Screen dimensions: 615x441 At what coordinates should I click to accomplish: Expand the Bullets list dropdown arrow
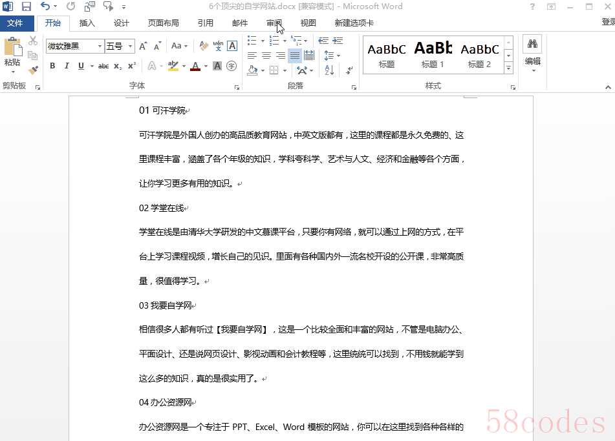click(263, 41)
